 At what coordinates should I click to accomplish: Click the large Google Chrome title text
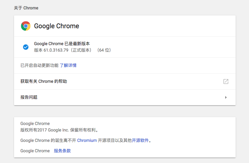click(x=56, y=26)
